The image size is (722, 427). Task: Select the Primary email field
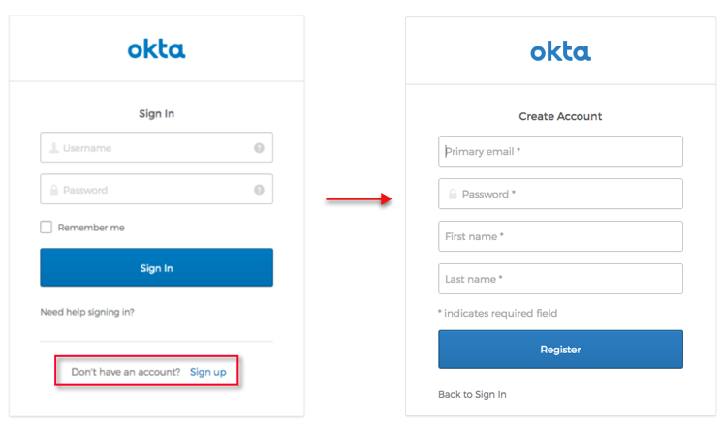[560, 152]
